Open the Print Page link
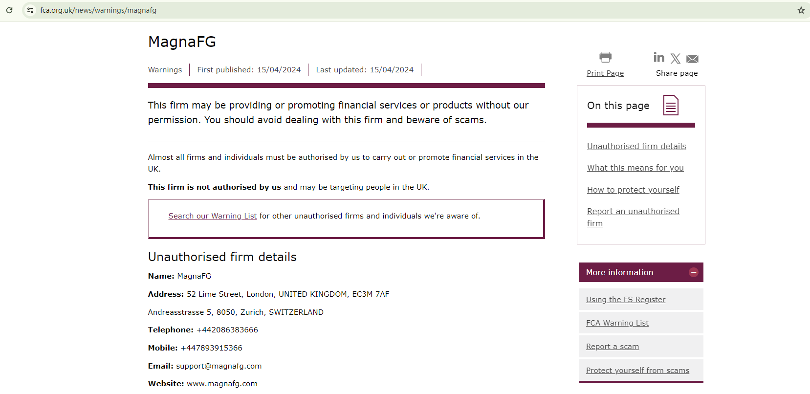Screen dimensions: 810x394 pos(605,73)
